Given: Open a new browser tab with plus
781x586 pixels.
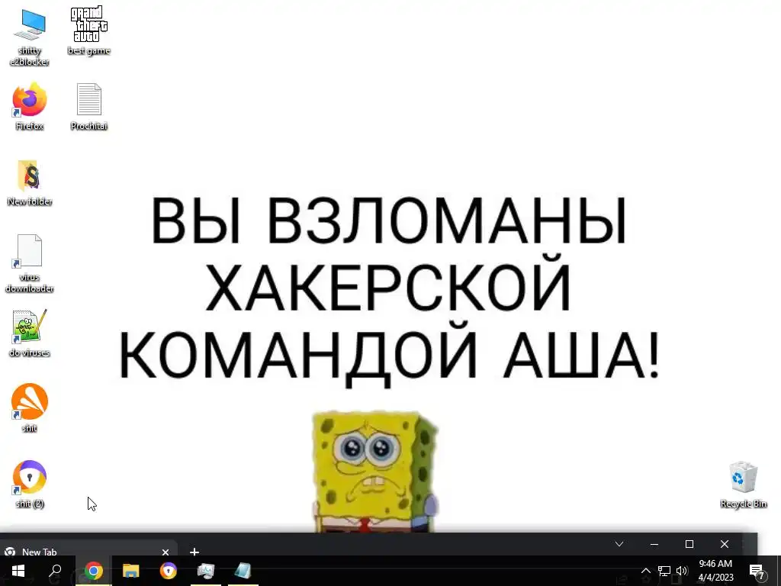Looking at the screenshot, I should pyautogui.click(x=194, y=551).
